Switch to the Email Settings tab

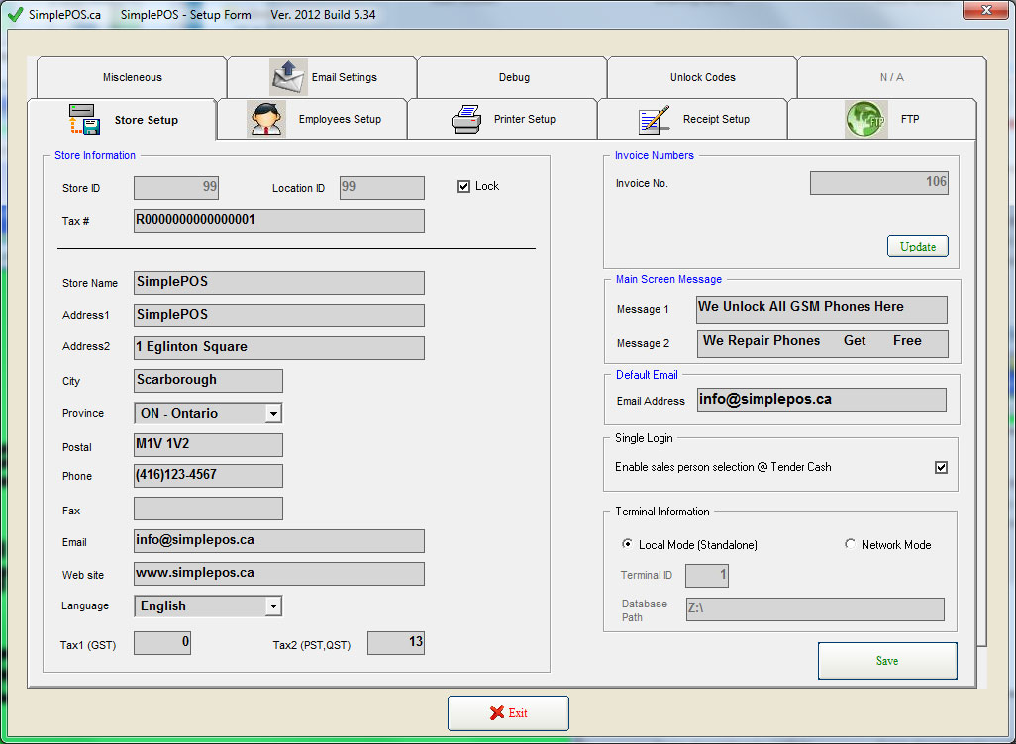point(322,78)
